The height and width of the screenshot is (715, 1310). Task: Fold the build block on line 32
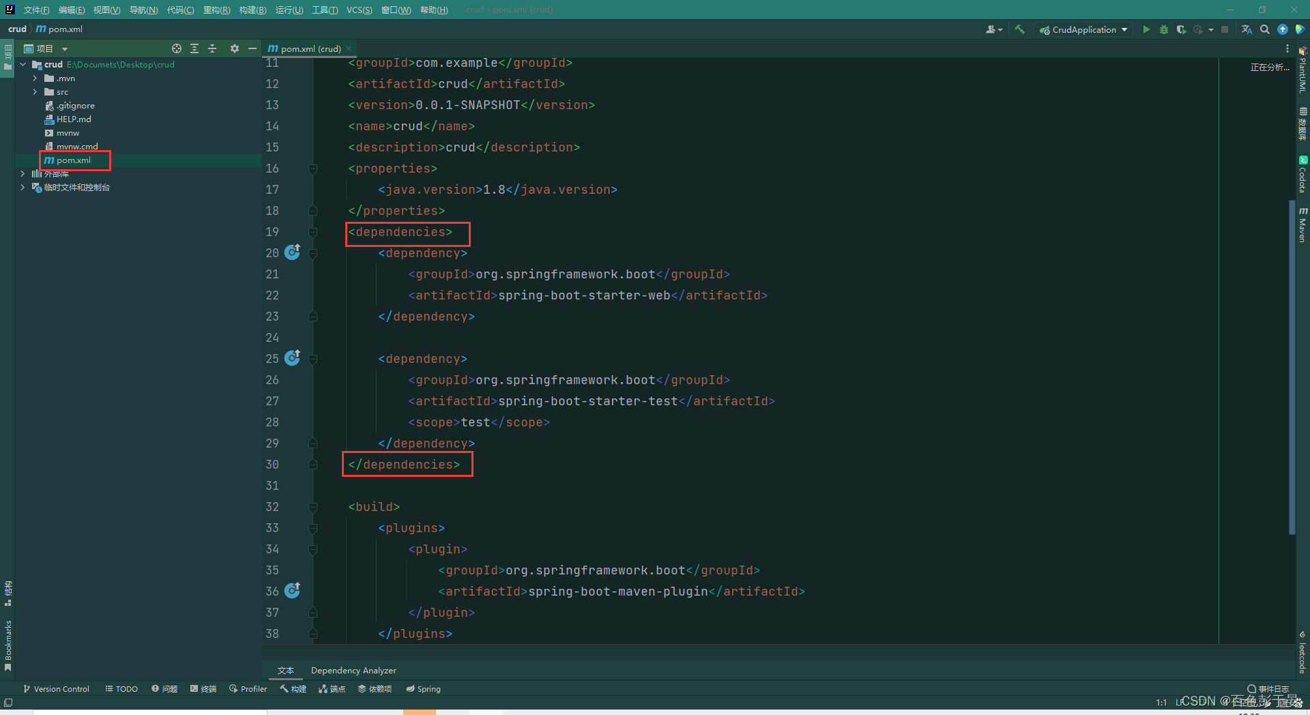[x=312, y=507]
